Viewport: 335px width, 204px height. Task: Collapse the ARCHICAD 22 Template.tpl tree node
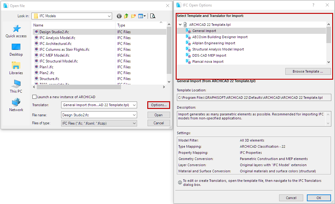tap(180, 25)
